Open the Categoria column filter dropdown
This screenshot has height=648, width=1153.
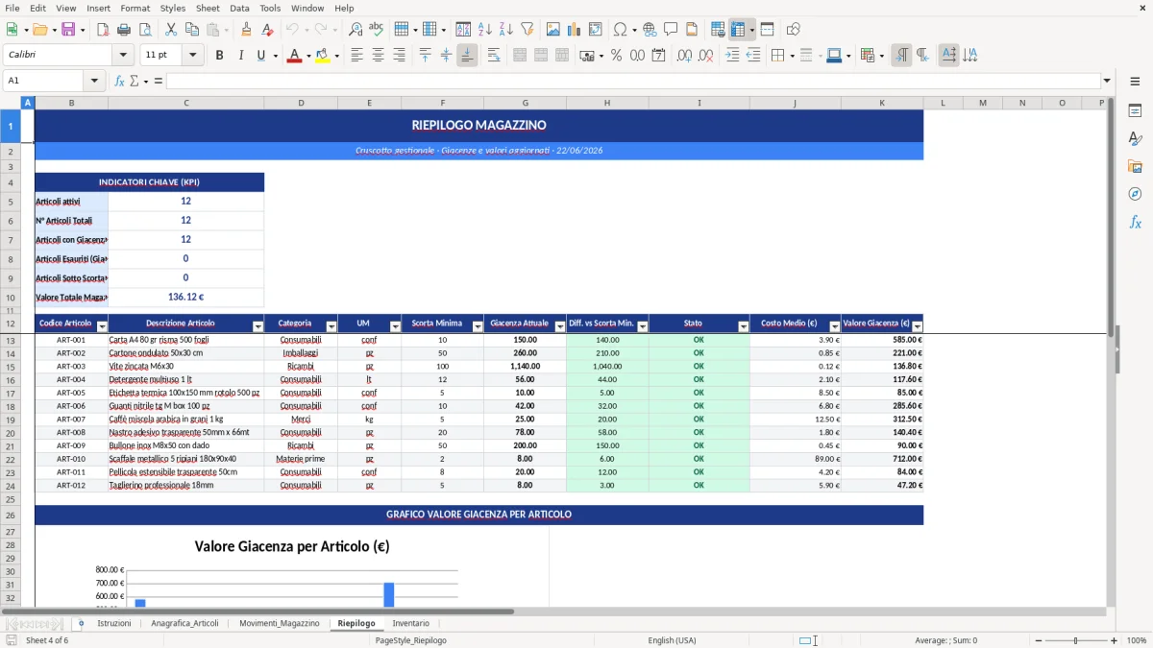click(331, 327)
